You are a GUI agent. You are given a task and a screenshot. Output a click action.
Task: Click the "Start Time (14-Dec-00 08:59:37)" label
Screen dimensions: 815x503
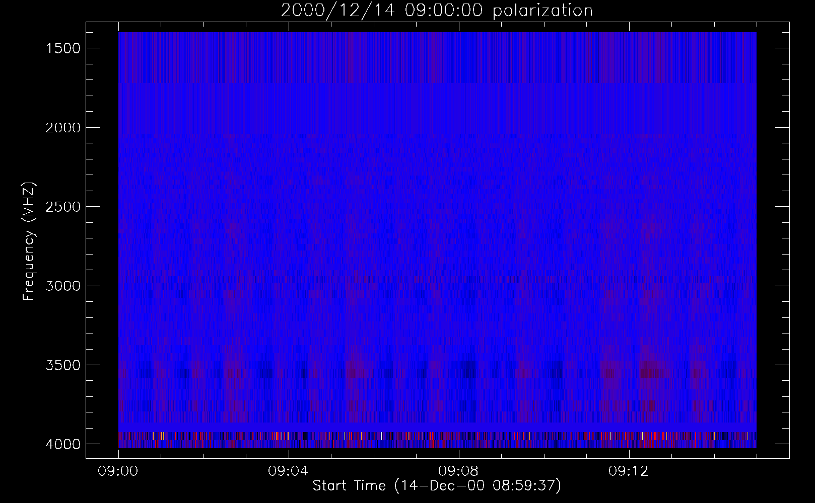[437, 486]
